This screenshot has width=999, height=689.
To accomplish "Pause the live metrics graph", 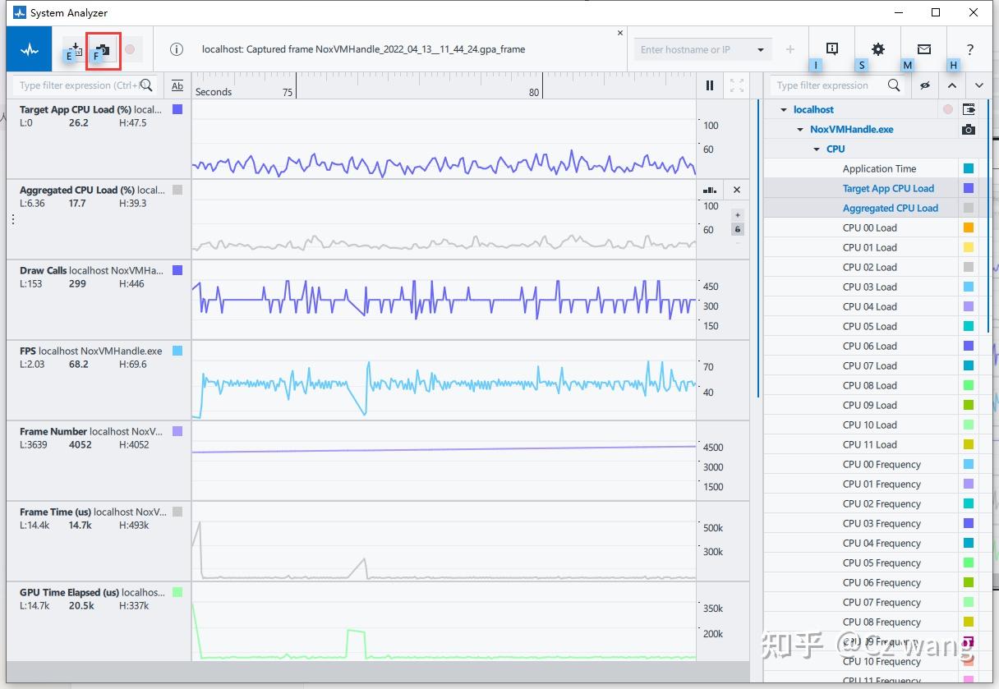I will [x=710, y=85].
